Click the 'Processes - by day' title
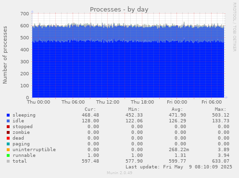The image size is (239, 178). click(x=119, y=10)
